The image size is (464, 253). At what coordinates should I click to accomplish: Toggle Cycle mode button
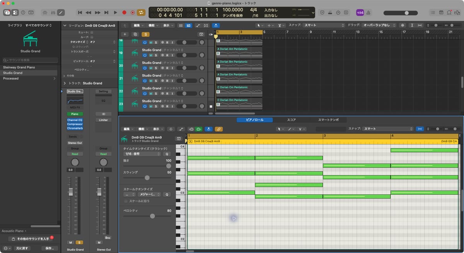141,12
